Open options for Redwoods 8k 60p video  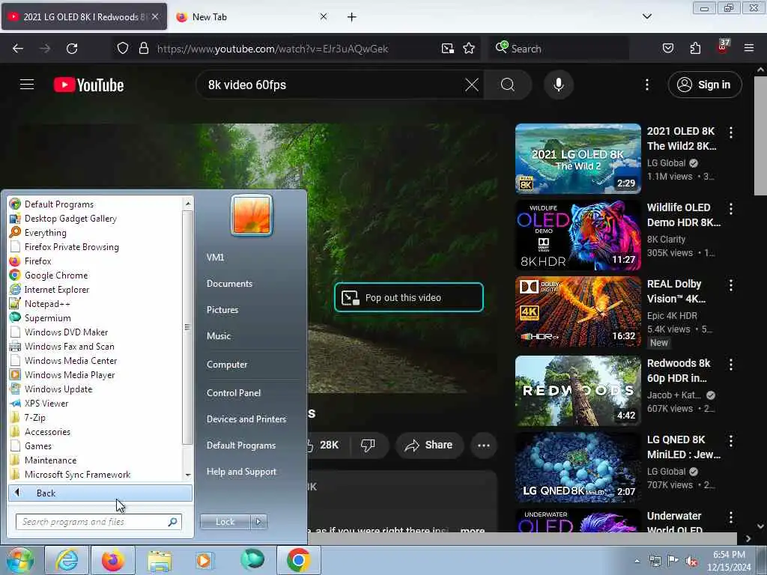(731, 365)
